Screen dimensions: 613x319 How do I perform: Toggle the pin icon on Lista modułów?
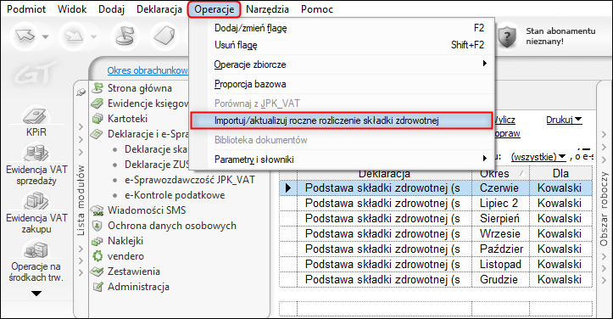coord(81,92)
